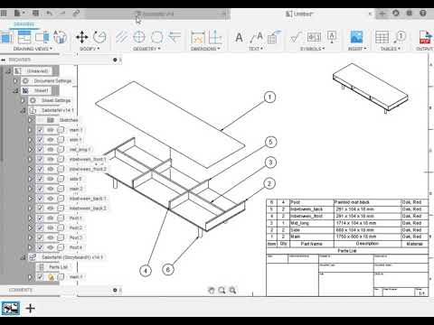The image size is (434, 325).
Task: Toggle the eye icon for inbetween_back:1
Action: click(51, 199)
